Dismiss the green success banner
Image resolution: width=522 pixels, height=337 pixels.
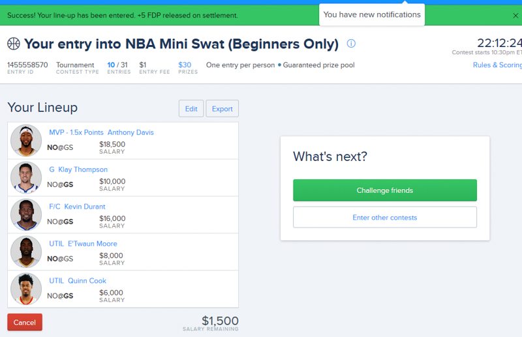515,16
